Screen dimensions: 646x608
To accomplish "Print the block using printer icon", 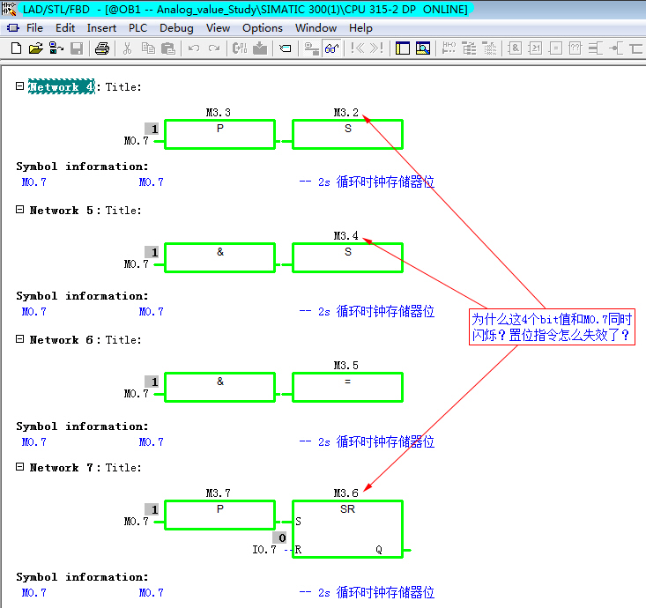I will [102, 48].
